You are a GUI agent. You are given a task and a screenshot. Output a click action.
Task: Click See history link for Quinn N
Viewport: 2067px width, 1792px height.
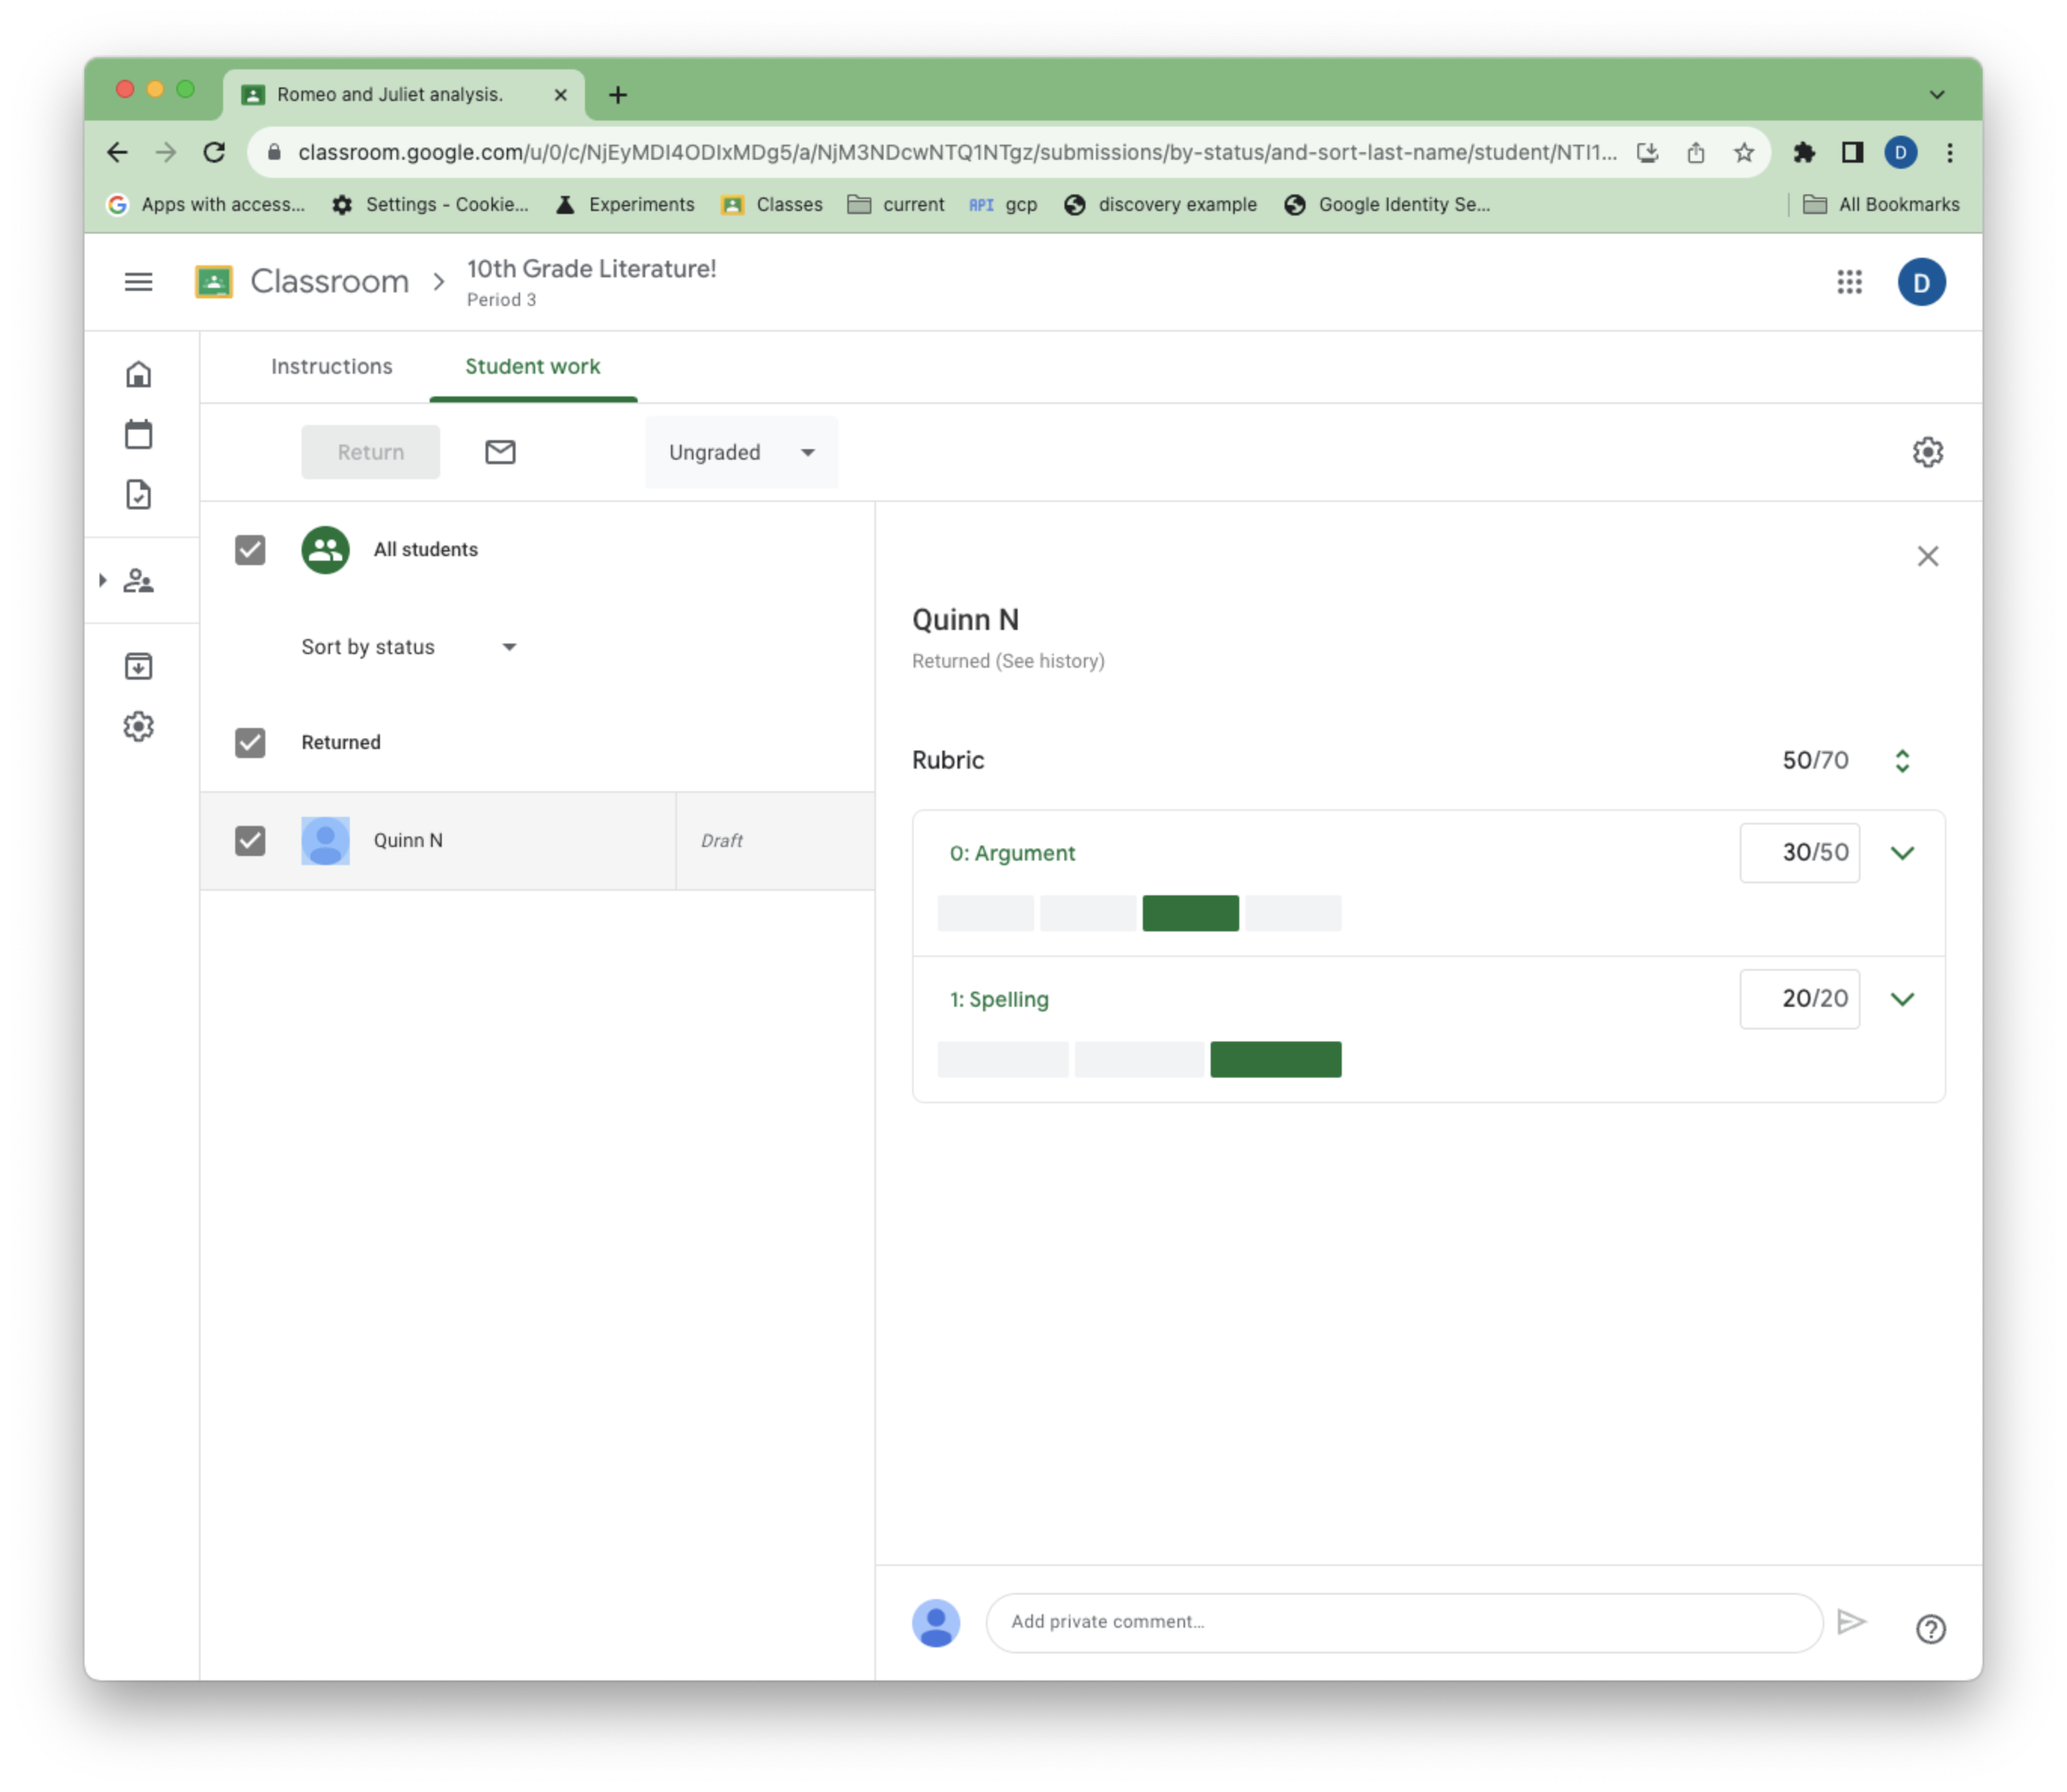(1048, 661)
